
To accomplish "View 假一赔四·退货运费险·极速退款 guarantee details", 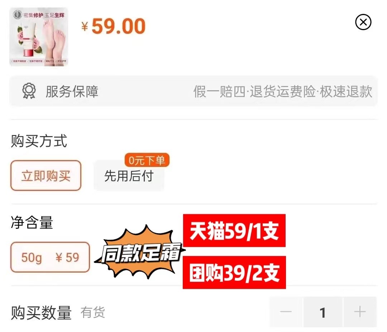I will click(x=283, y=92).
